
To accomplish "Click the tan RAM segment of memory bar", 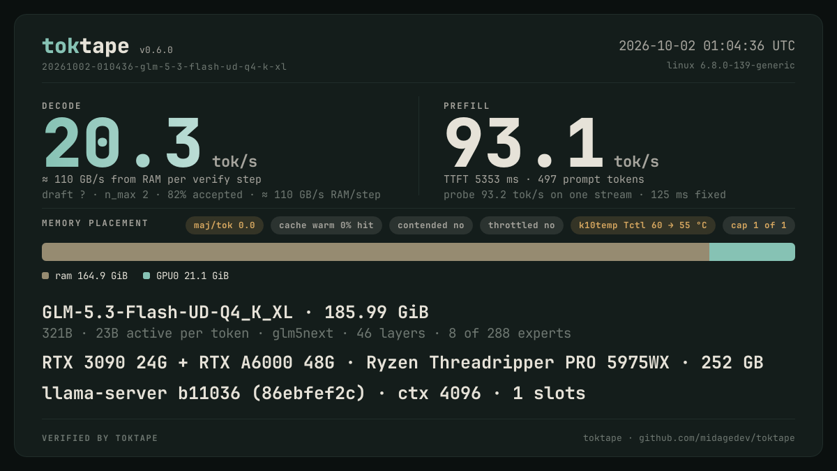I will click(x=375, y=252).
